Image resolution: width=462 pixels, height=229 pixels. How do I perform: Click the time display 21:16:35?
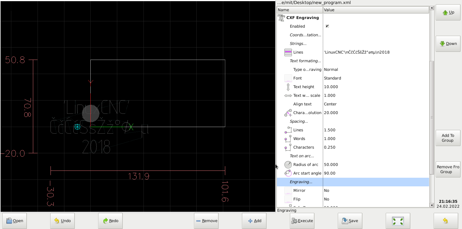448,201
